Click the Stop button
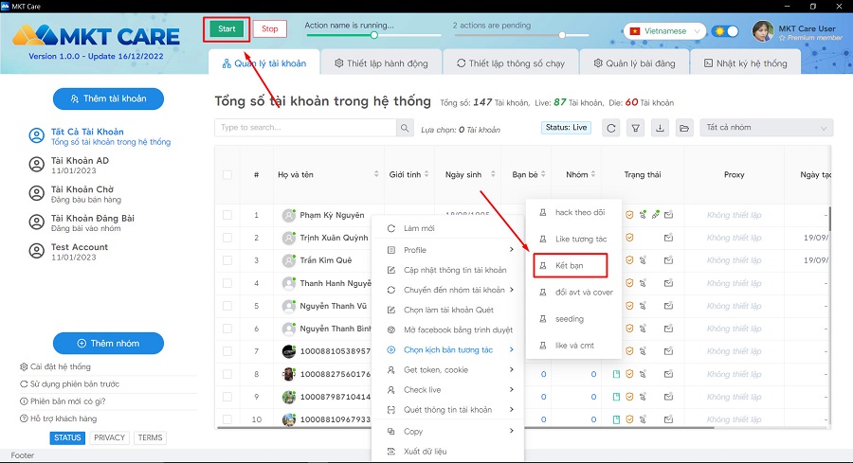This screenshot has height=463, width=853. 270,29
